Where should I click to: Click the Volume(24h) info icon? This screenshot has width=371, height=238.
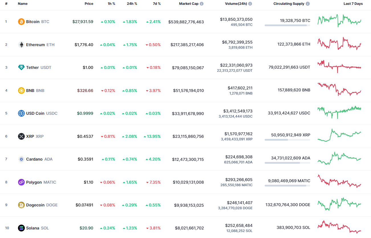coord(250,3)
